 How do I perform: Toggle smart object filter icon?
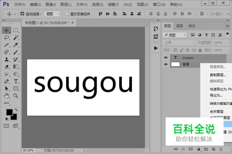tap(220, 35)
